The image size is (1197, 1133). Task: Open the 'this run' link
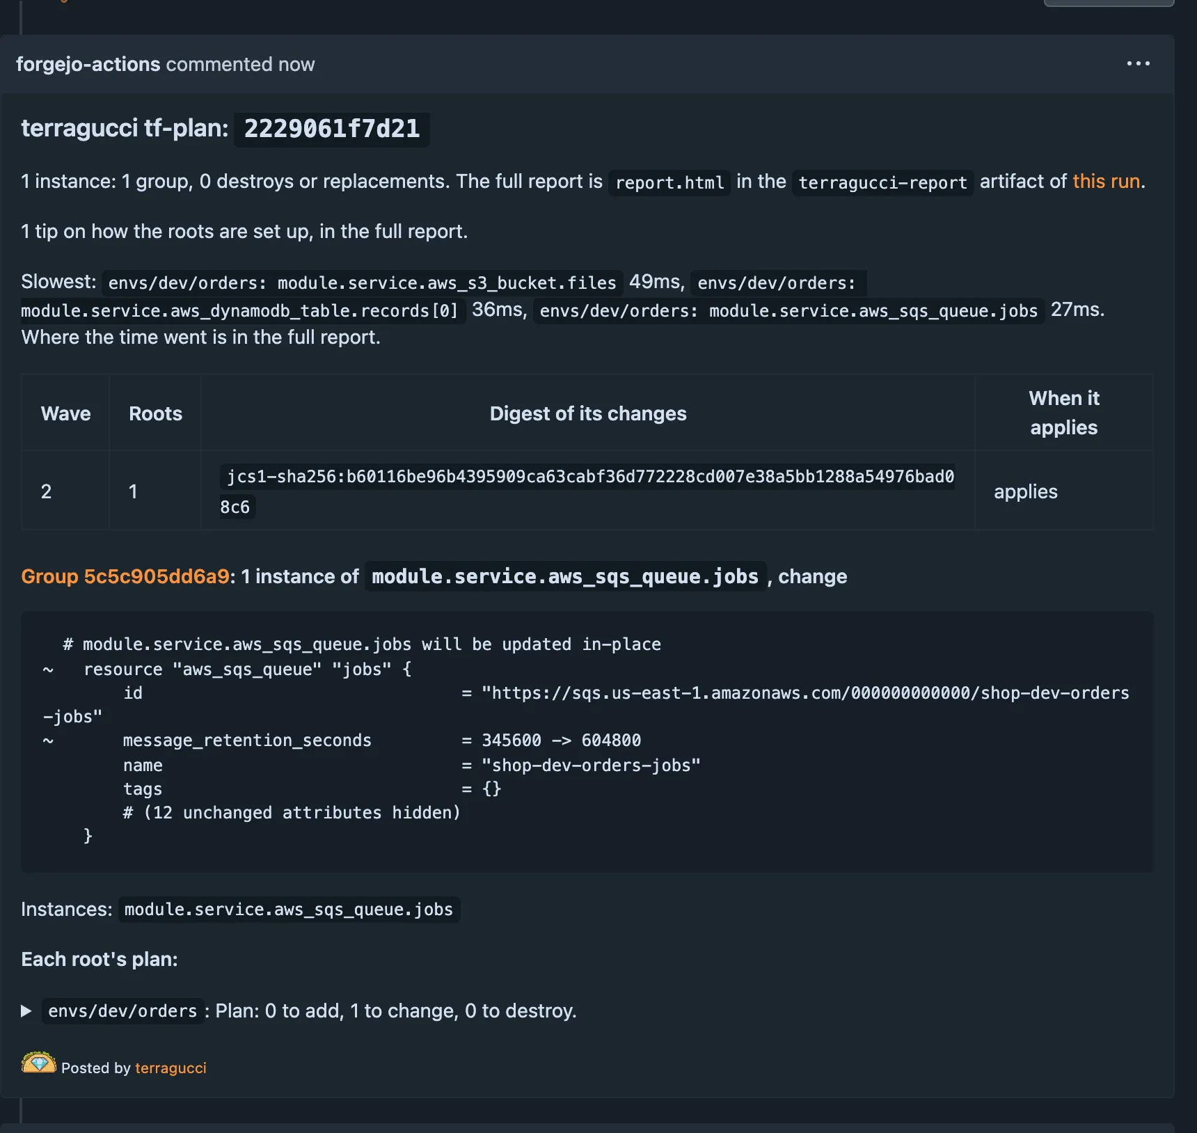[1106, 182]
